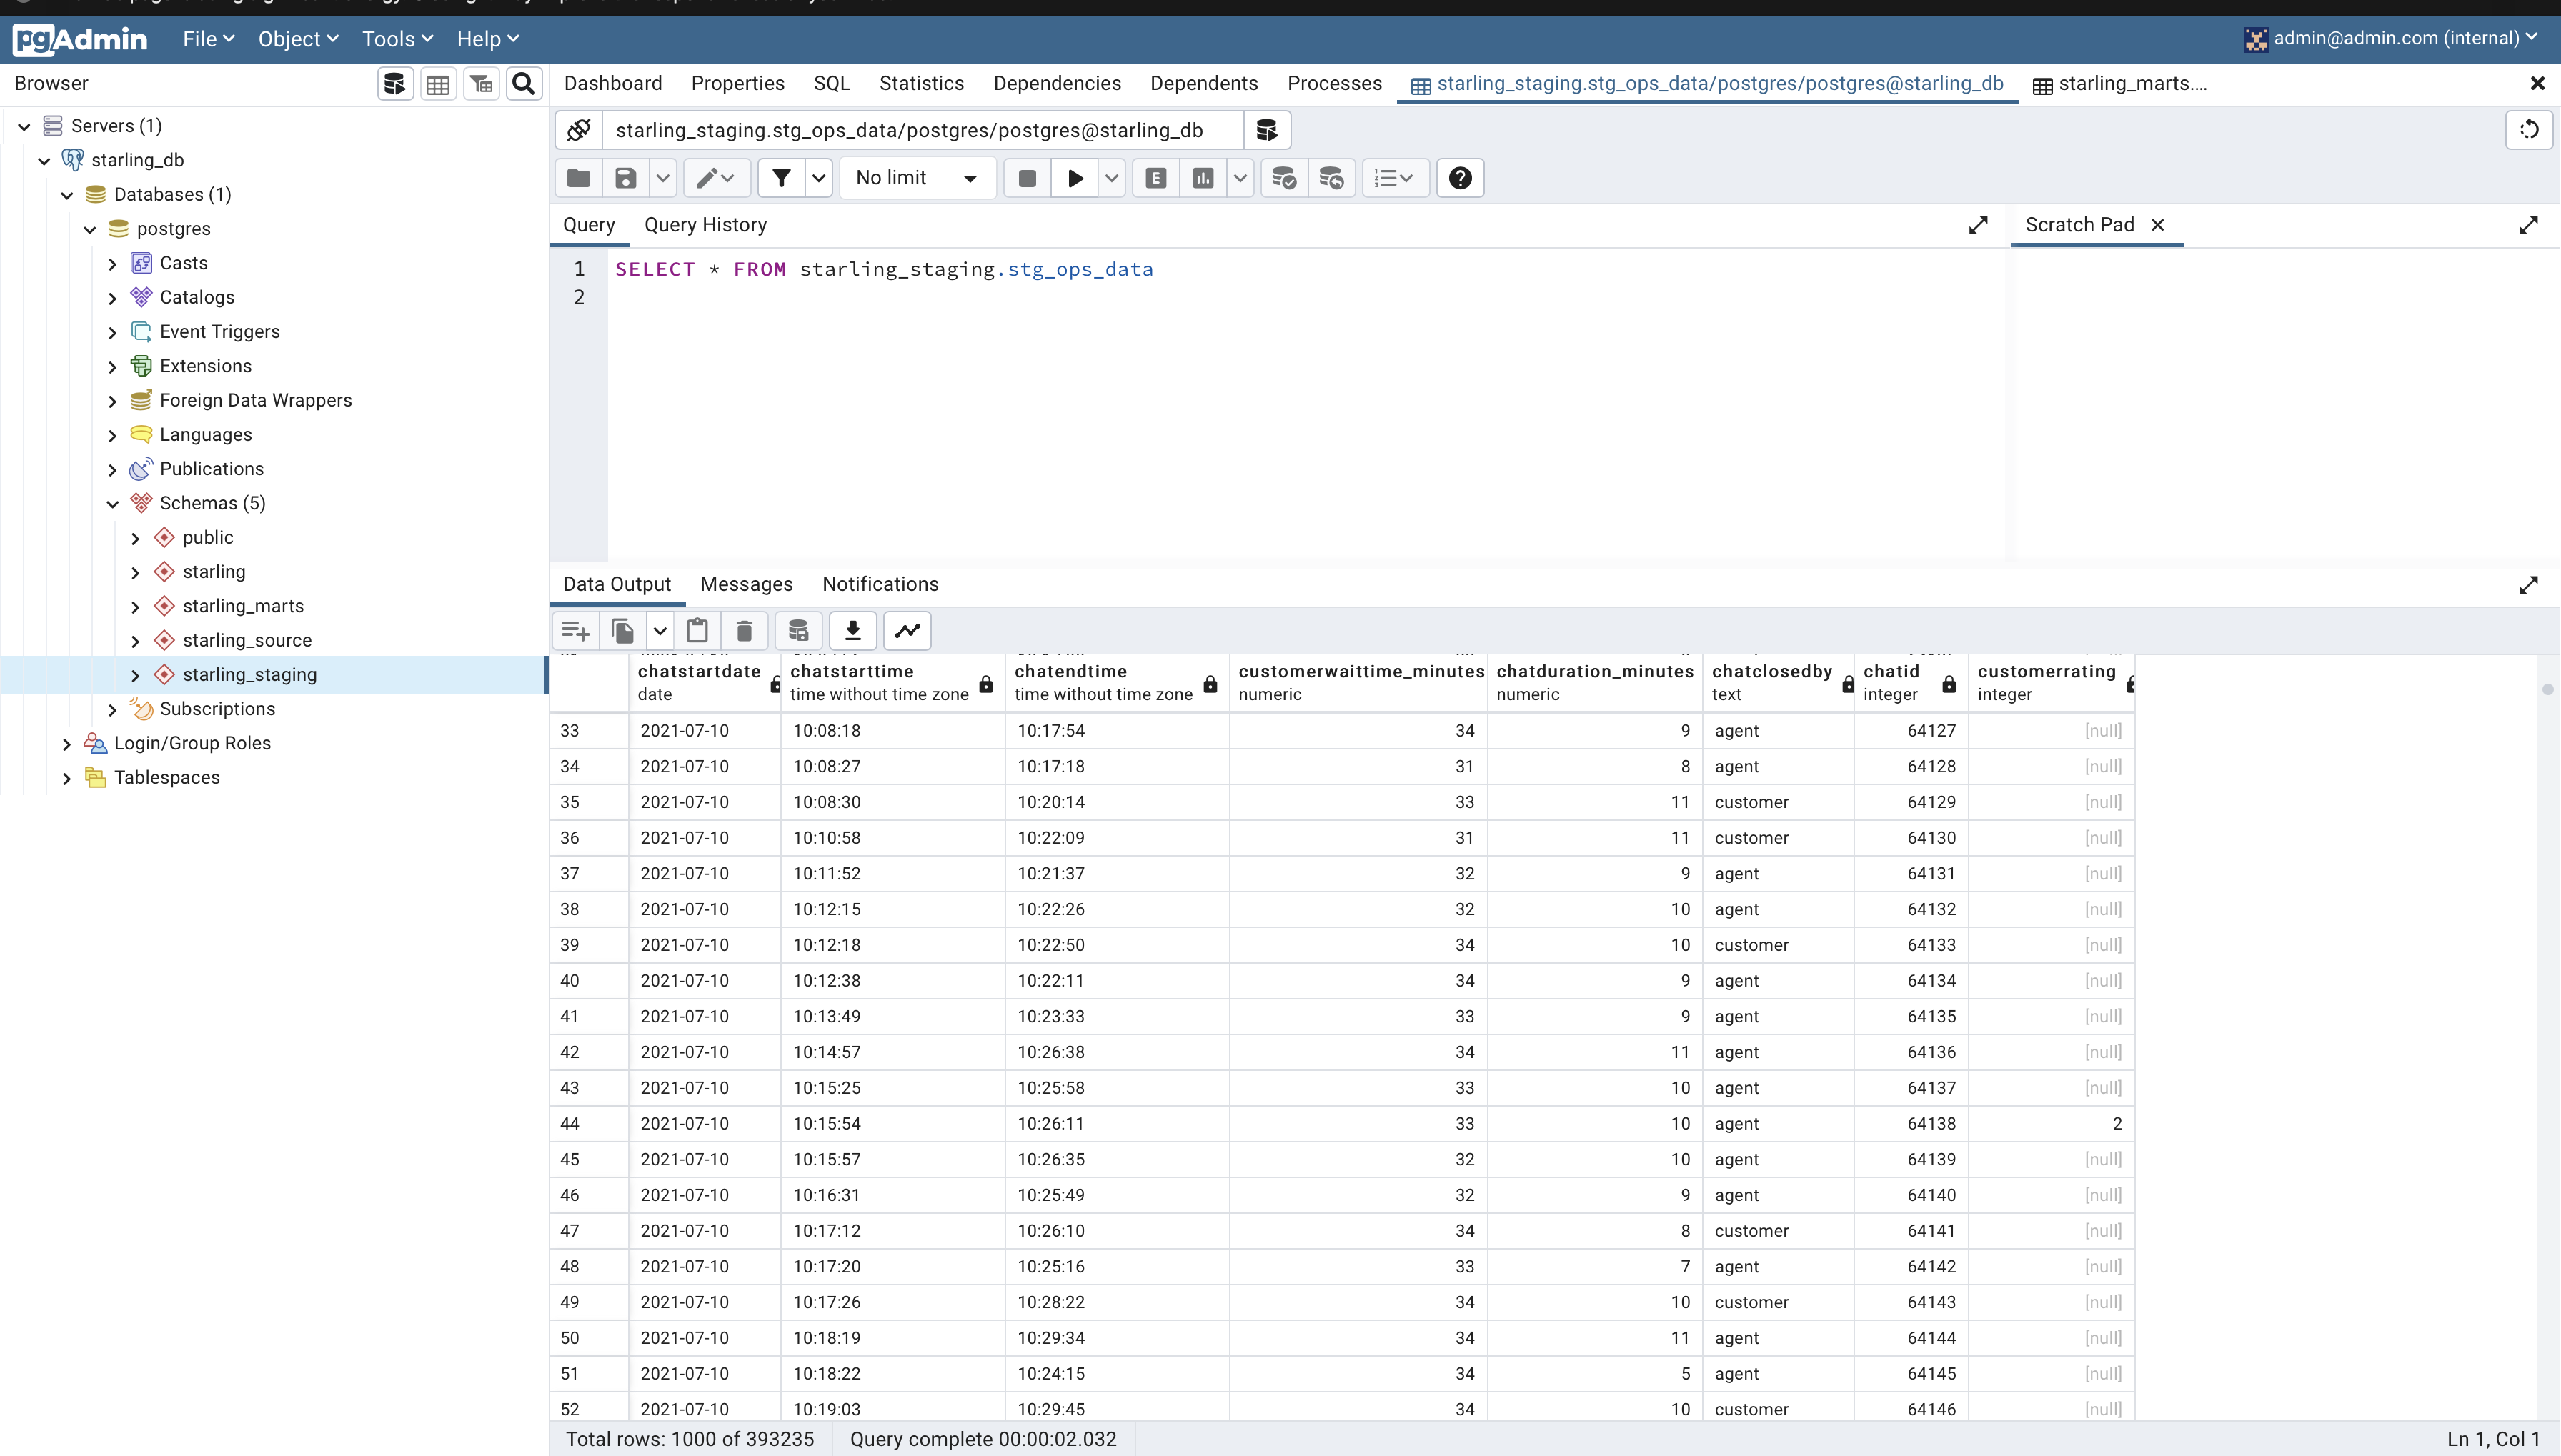
Task: Click the Explain (E) toolbar icon
Action: tap(1156, 178)
